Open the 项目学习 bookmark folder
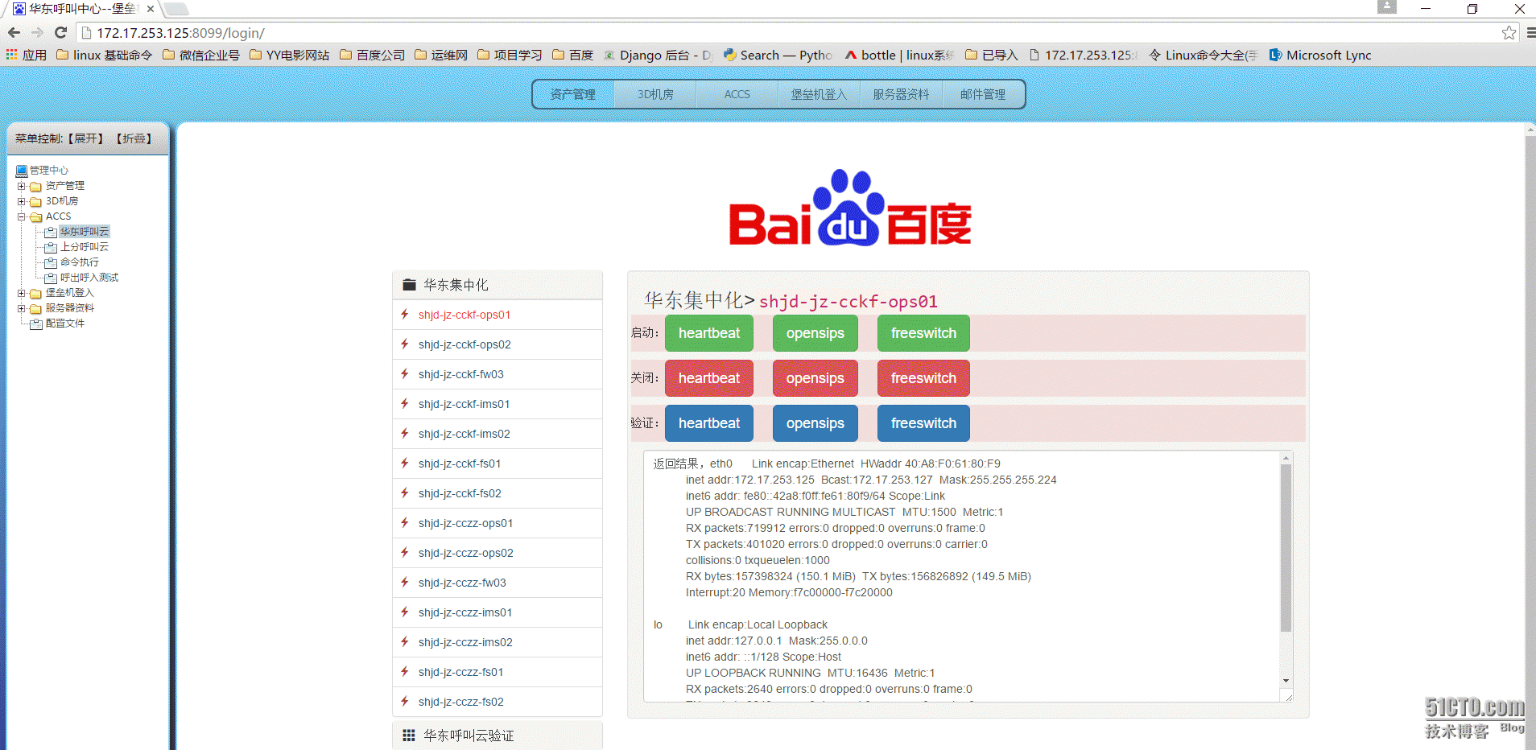The image size is (1536, 750). (x=509, y=55)
